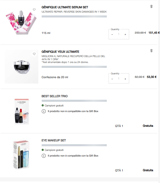This screenshot has width=160, height=183.
Task: Click the Génifique Yeux cream jar image
Action: [21, 67]
